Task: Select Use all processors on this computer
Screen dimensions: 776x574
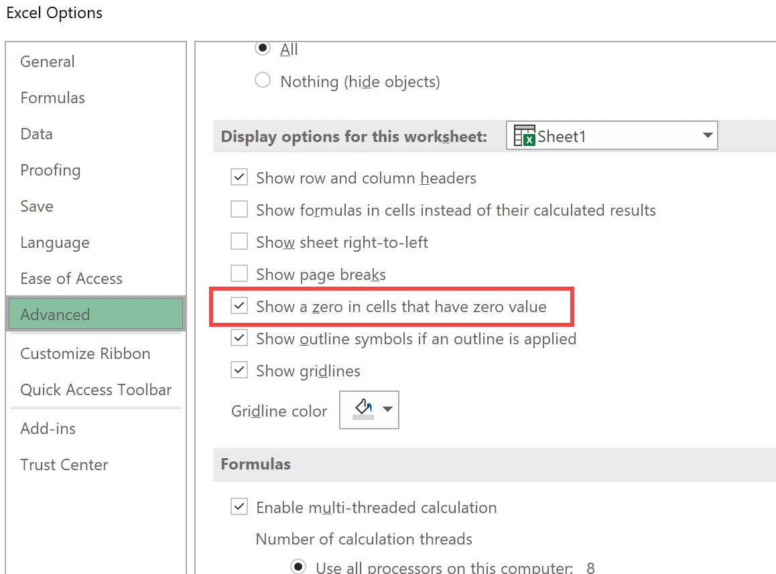Action: coord(298,566)
